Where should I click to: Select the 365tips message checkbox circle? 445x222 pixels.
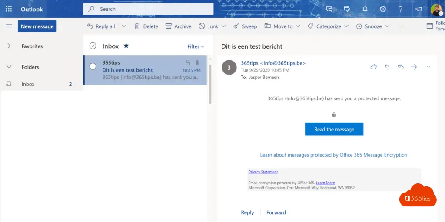tap(93, 66)
